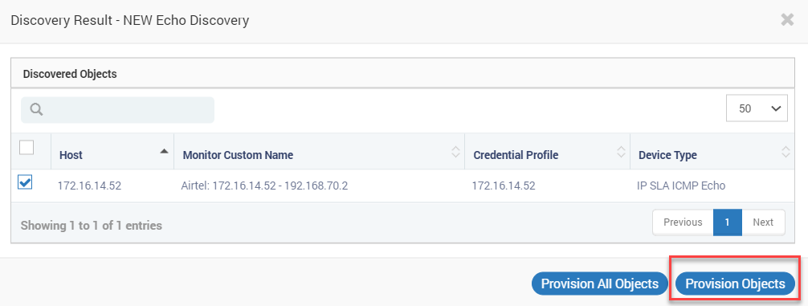Click the search magnifier icon
The image size is (808, 306).
(x=36, y=110)
